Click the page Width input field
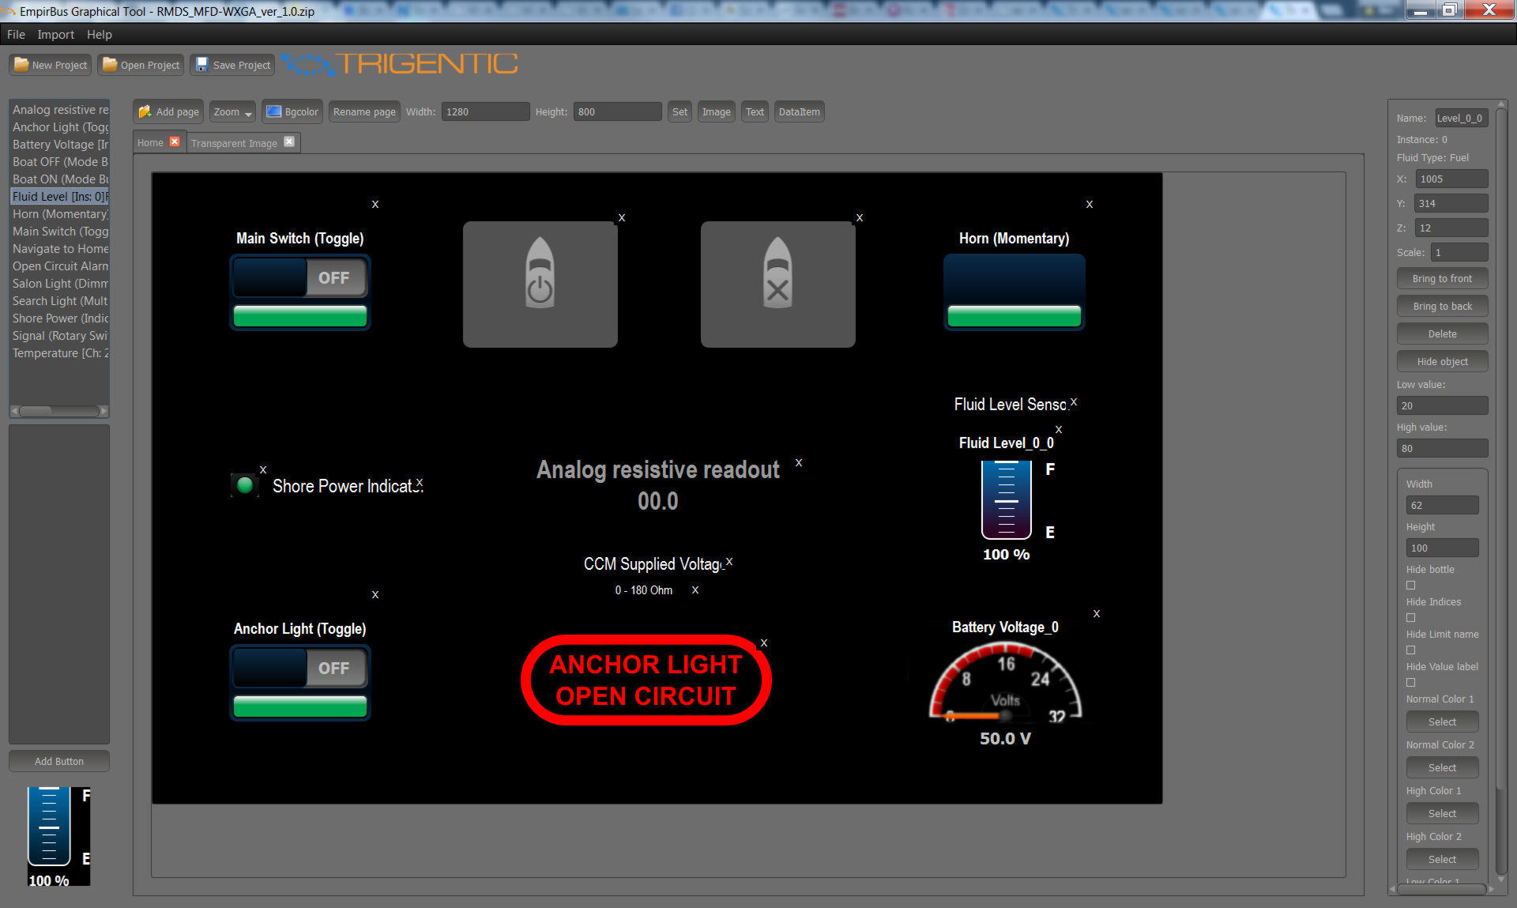This screenshot has height=908, width=1517. [485, 111]
